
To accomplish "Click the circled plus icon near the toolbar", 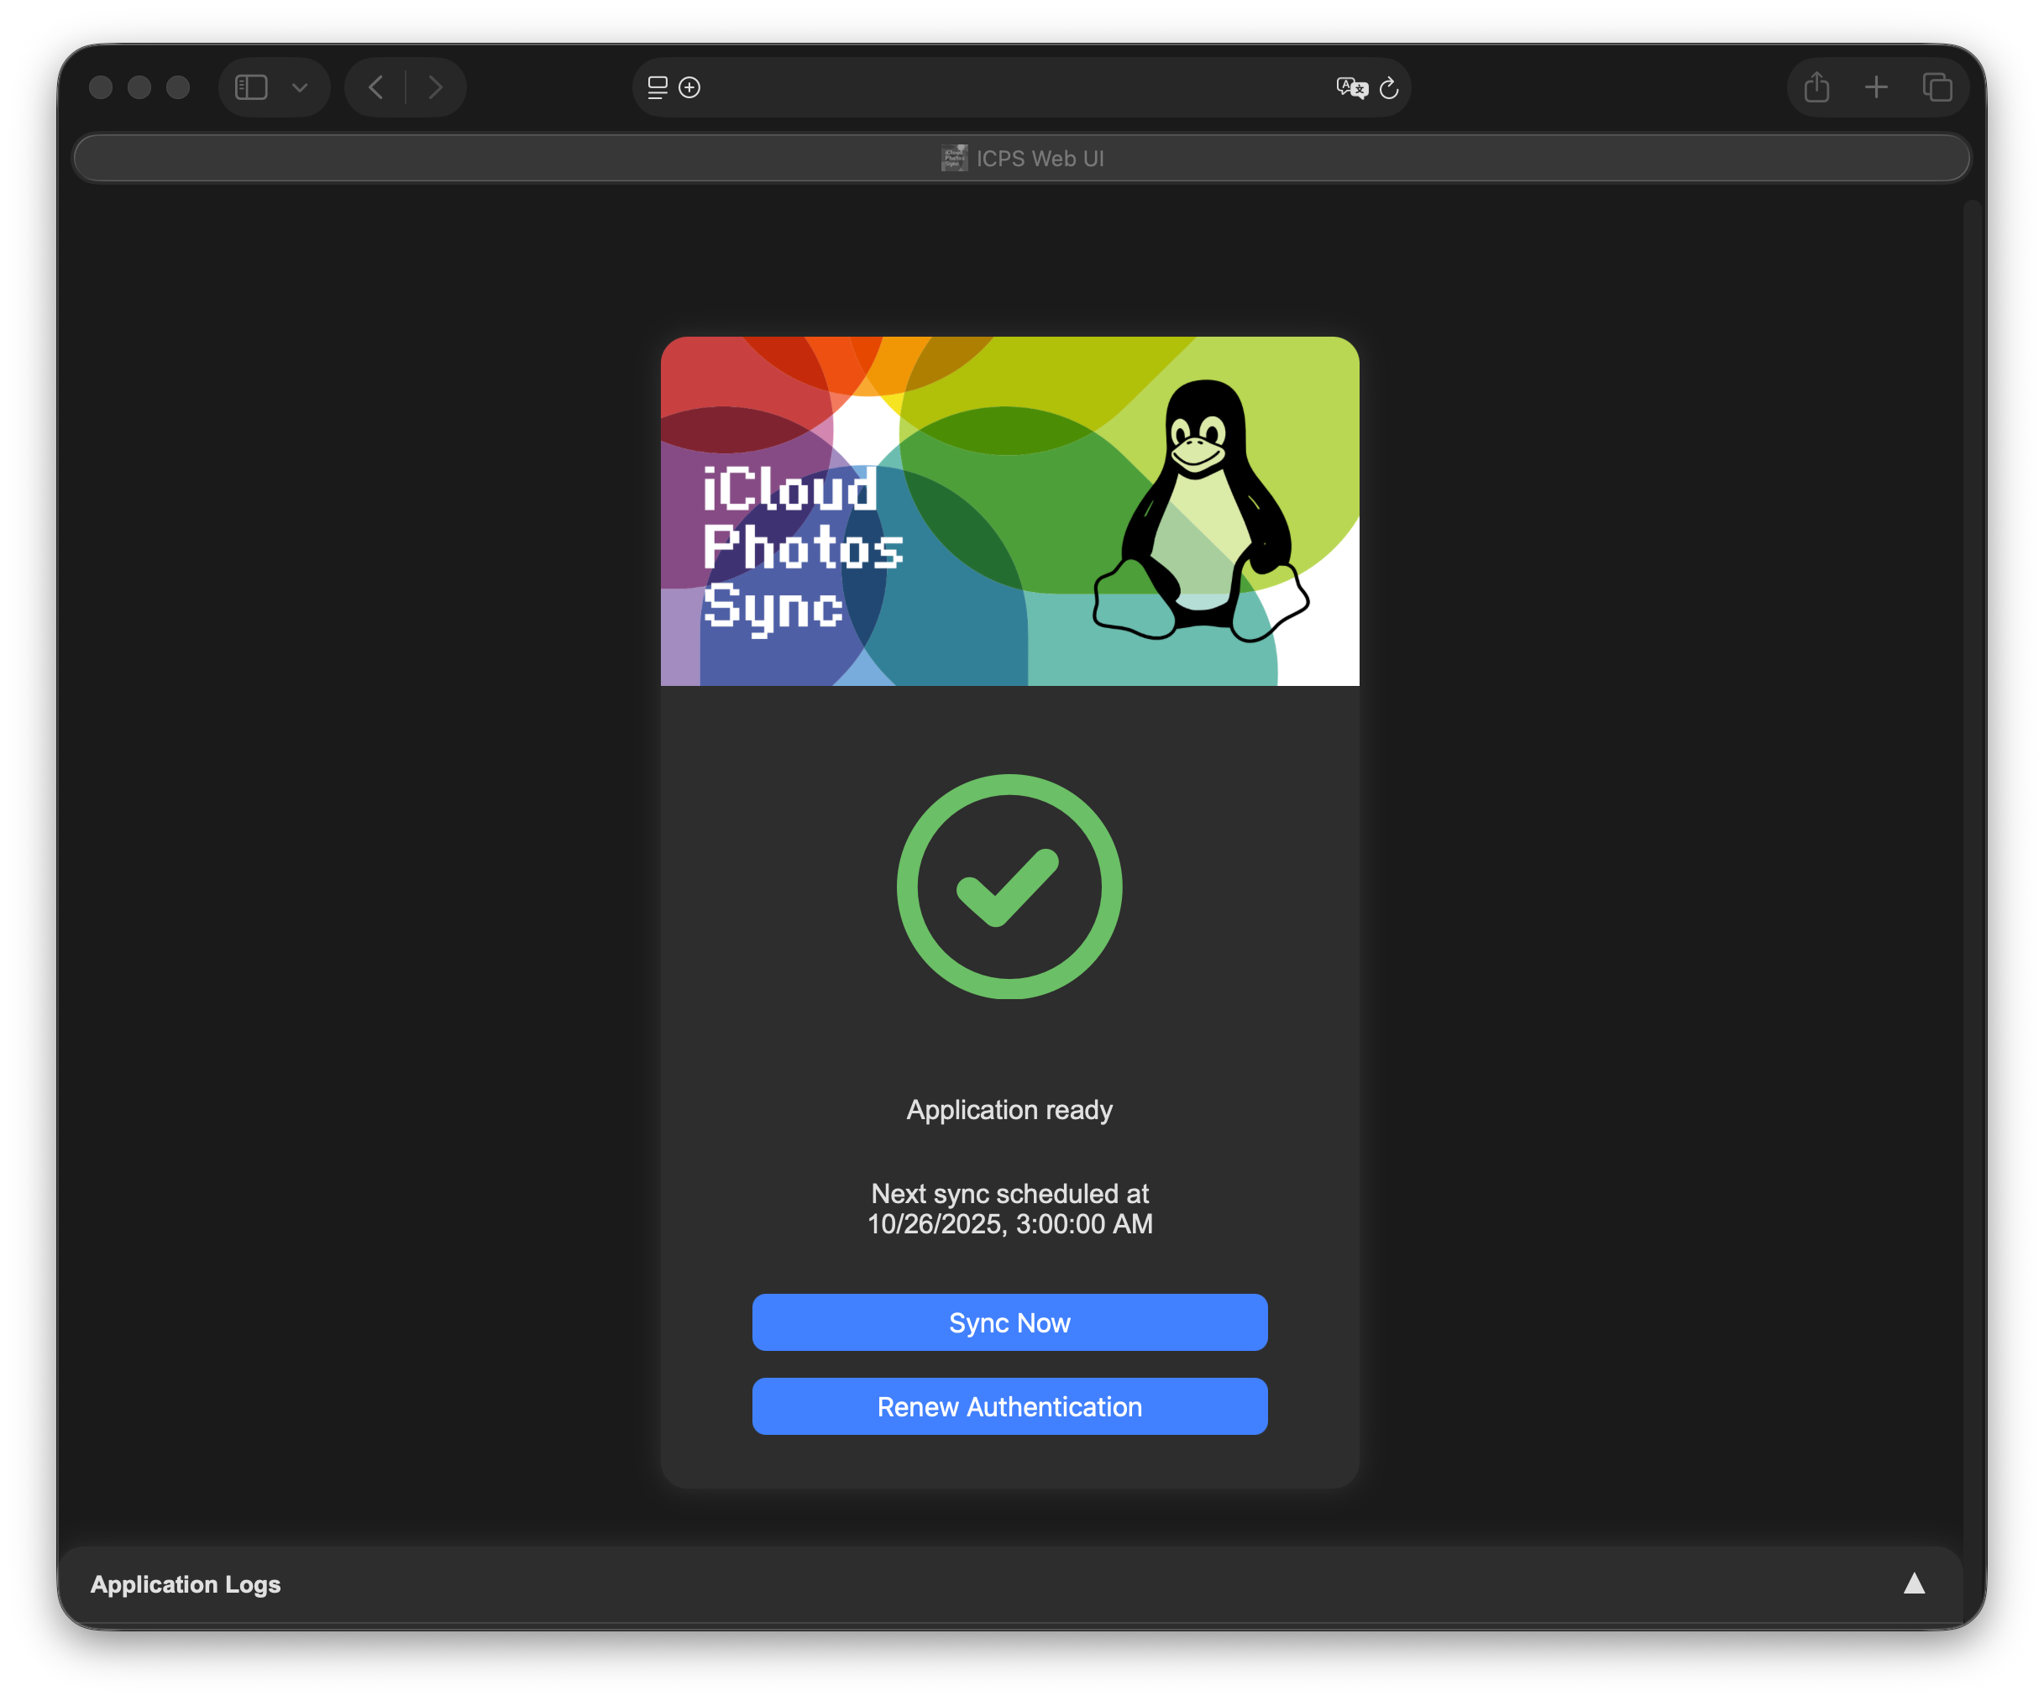I will tap(689, 87).
